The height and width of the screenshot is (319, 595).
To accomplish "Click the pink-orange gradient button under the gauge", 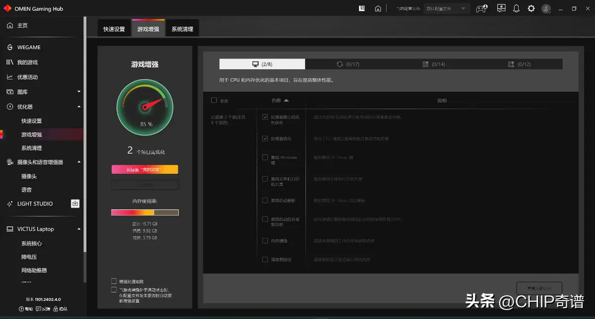I will [145, 169].
